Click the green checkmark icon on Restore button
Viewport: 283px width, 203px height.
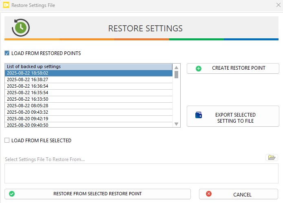point(12,194)
